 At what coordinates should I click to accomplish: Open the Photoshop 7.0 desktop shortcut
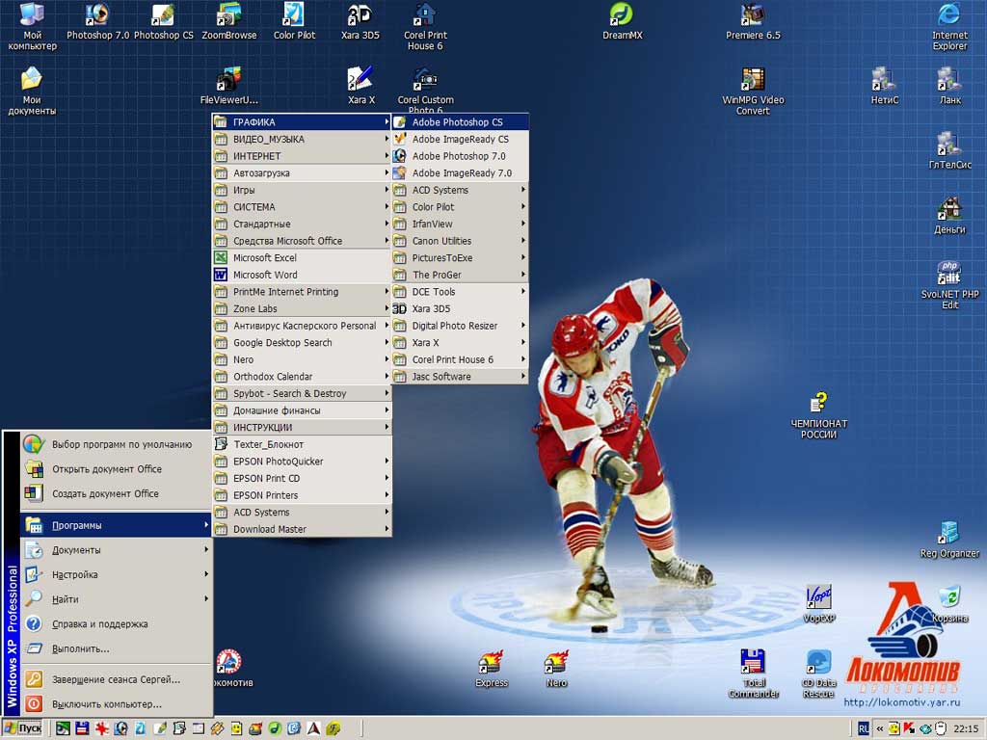tap(97, 21)
